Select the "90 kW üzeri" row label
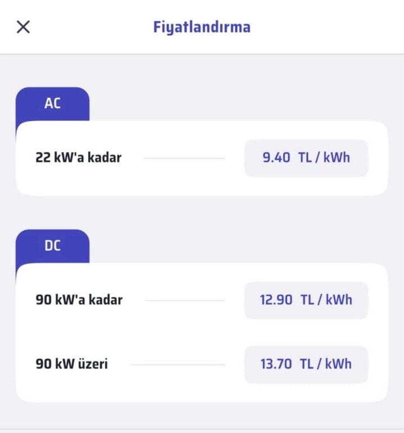 coord(72,364)
